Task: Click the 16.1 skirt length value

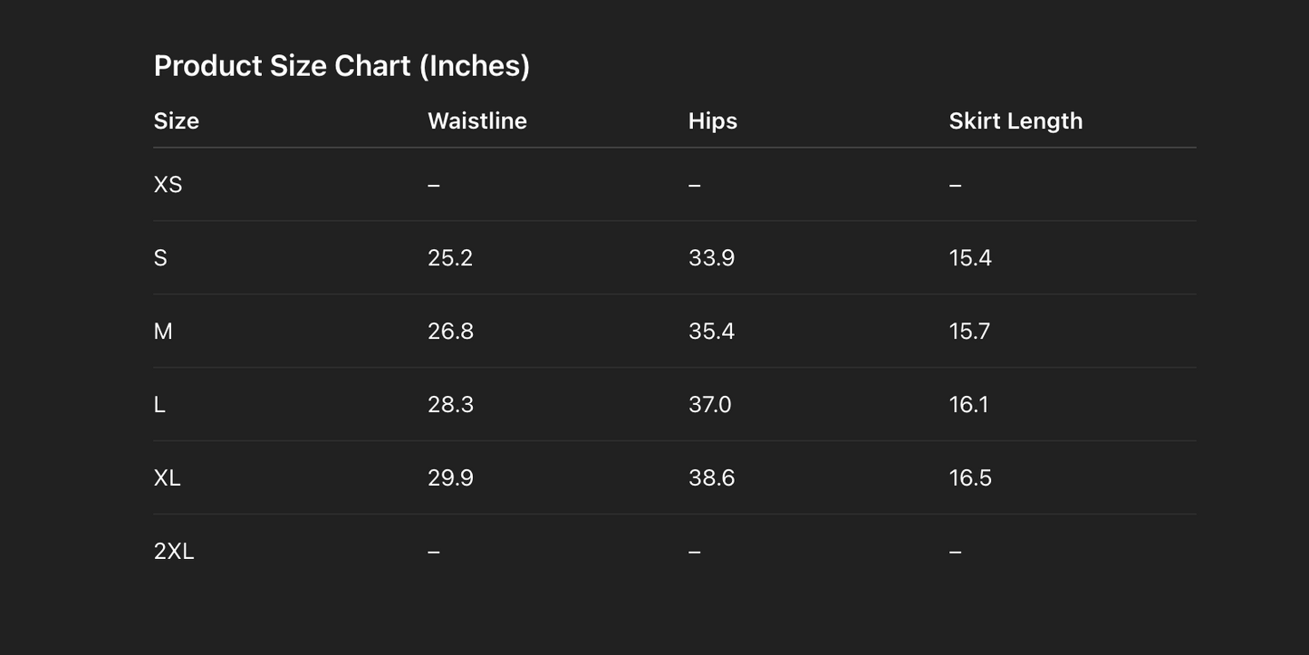Action: pos(968,405)
